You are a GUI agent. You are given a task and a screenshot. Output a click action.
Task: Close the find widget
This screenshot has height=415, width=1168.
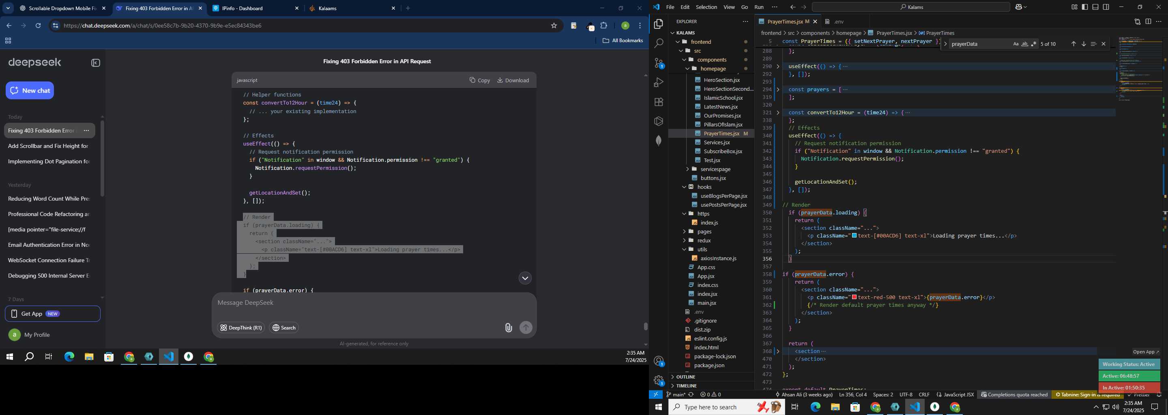[1103, 44]
